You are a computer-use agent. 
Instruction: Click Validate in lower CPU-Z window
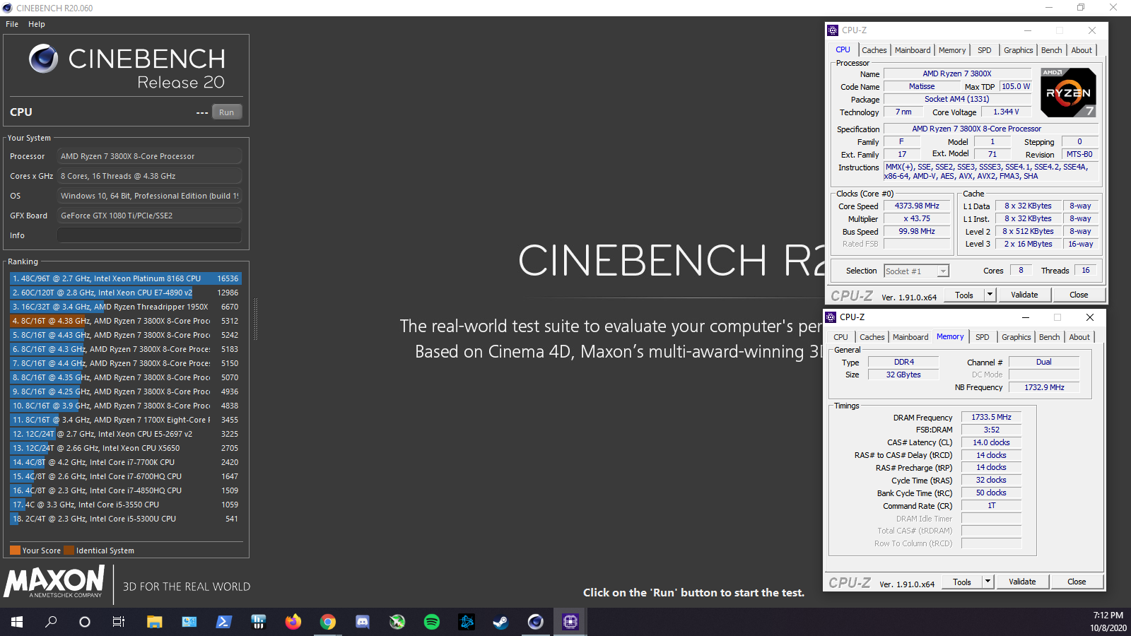[x=1022, y=582]
